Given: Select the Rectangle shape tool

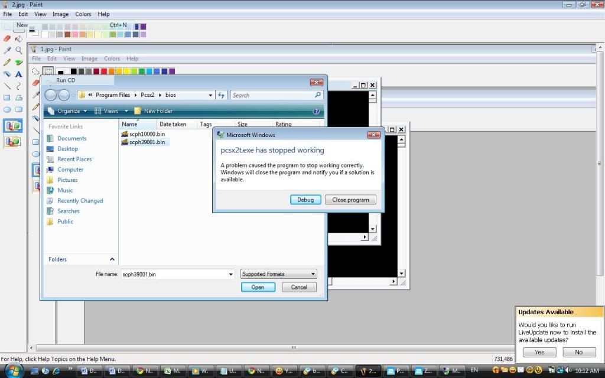Looking at the screenshot, I should click(7, 97).
